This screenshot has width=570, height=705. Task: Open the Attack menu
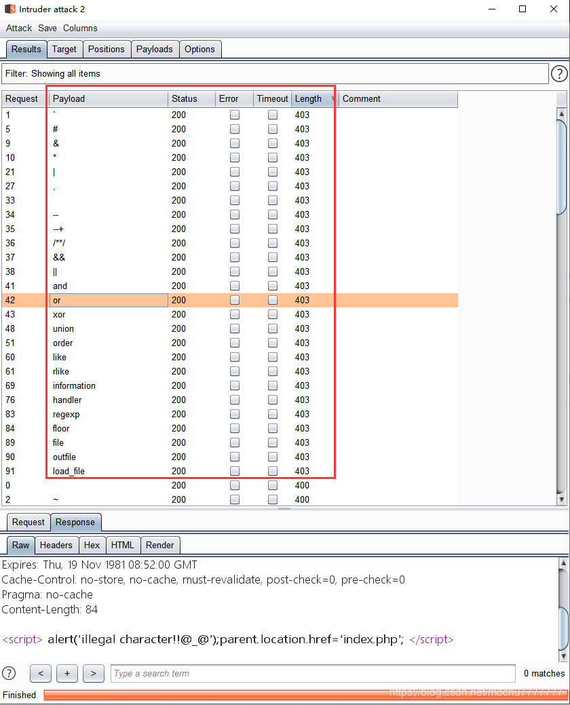19,28
